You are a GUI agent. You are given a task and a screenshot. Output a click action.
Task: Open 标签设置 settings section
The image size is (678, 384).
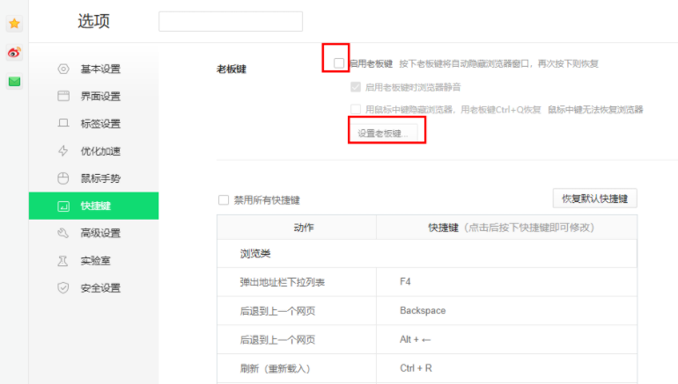94,123
